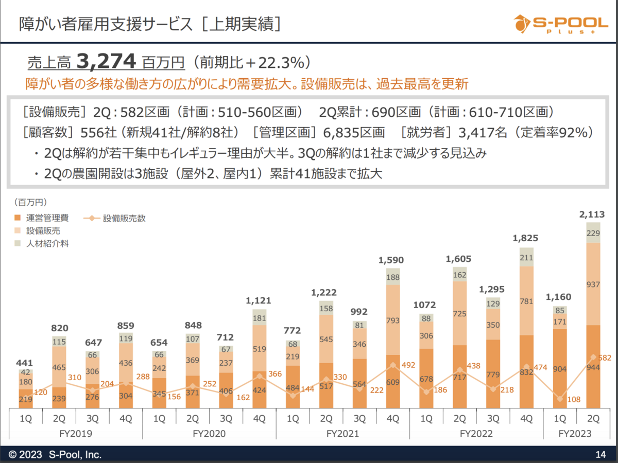Click the line value 310 at FY2019 2Q
Image resolution: width=618 pixels, height=463 pixels.
coord(75,378)
